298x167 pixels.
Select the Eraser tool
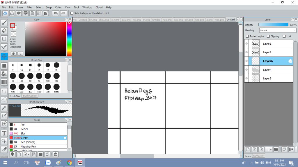[4, 31]
